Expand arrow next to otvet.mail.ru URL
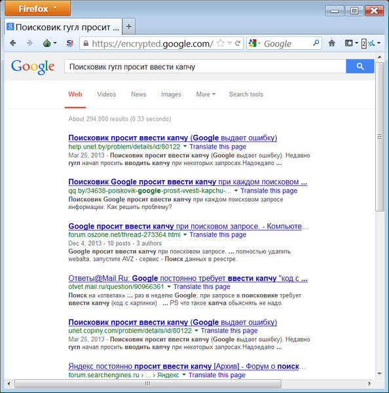The image size is (389, 393). [169, 286]
